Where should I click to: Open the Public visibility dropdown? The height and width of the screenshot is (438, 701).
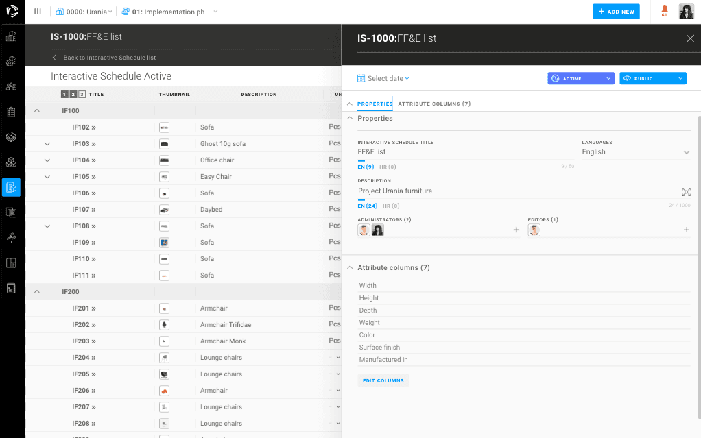[652, 79]
